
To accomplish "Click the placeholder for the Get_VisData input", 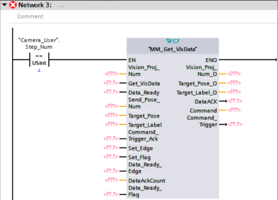I will [x=111, y=83].
